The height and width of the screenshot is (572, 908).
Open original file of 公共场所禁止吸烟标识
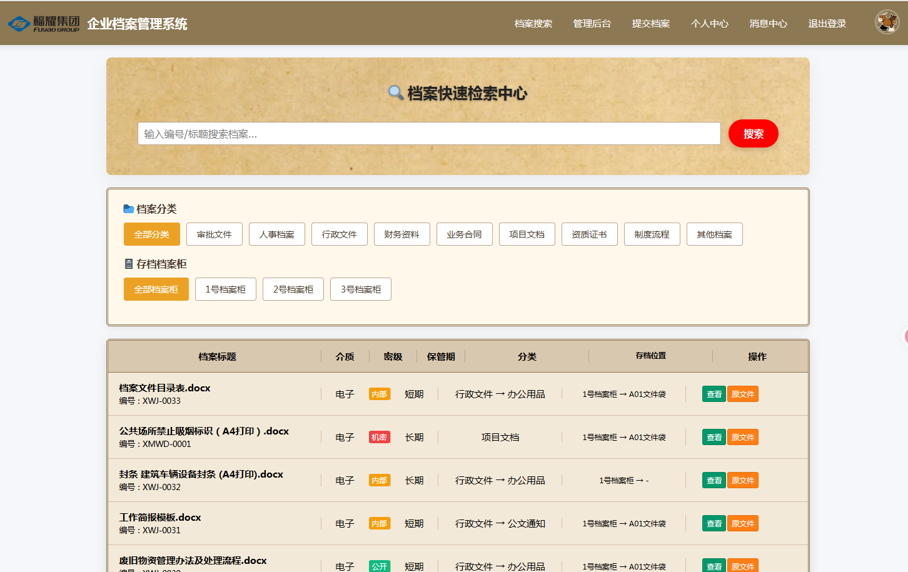(743, 438)
